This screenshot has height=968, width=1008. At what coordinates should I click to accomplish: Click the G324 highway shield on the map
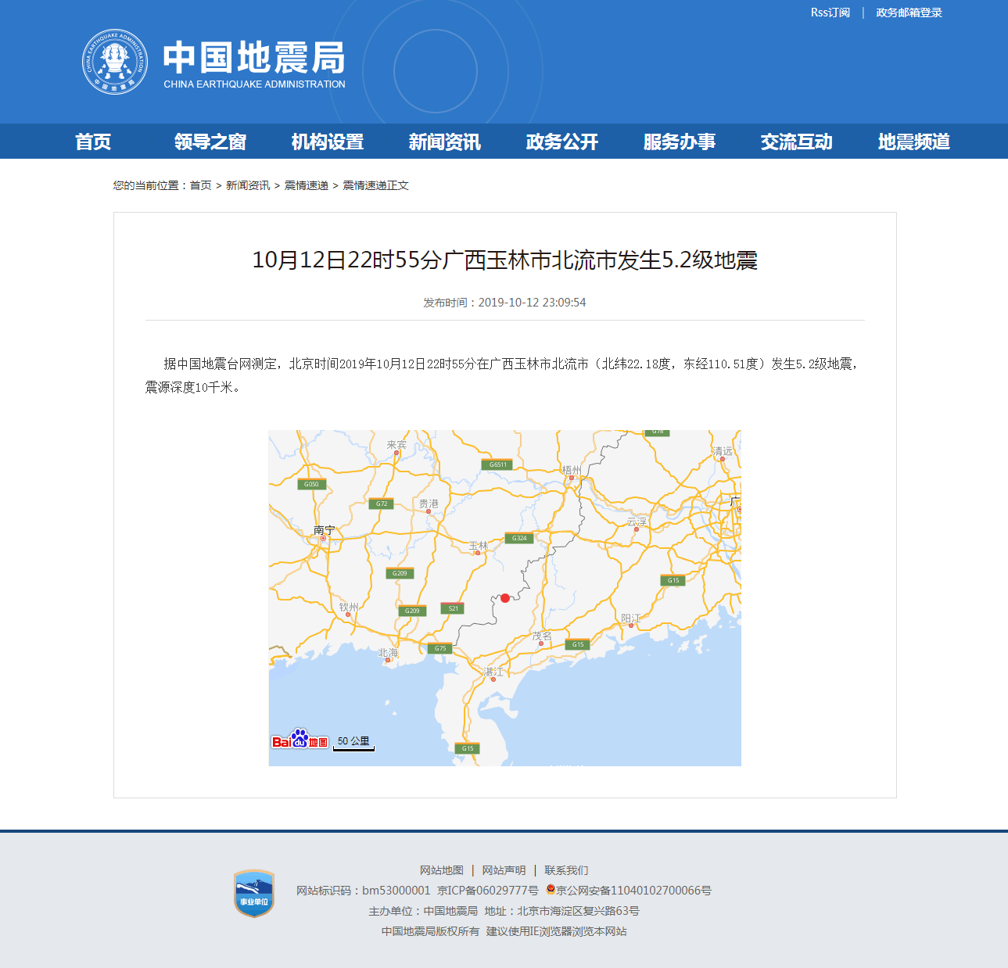[520, 538]
